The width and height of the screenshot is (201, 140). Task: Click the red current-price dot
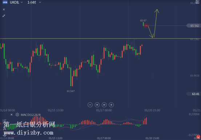pyautogui.click(x=146, y=26)
